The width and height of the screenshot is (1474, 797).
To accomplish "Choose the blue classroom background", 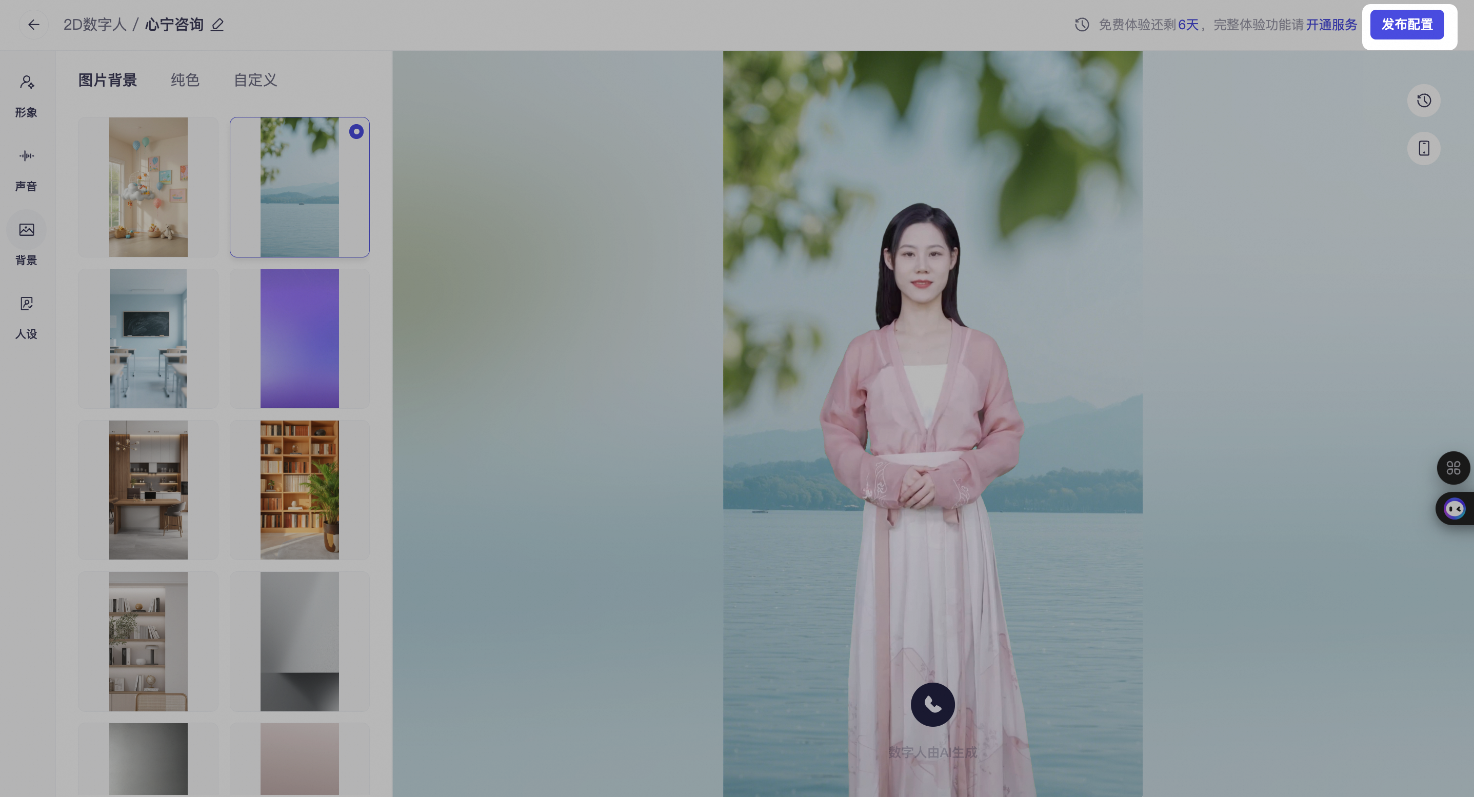I will (x=148, y=338).
